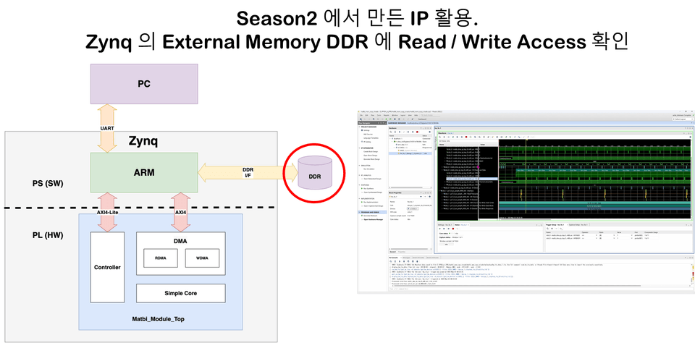Image resolution: width=695 pixels, height=348 pixels.
Task: Select the General tab below hardware properties
Action: (392, 252)
